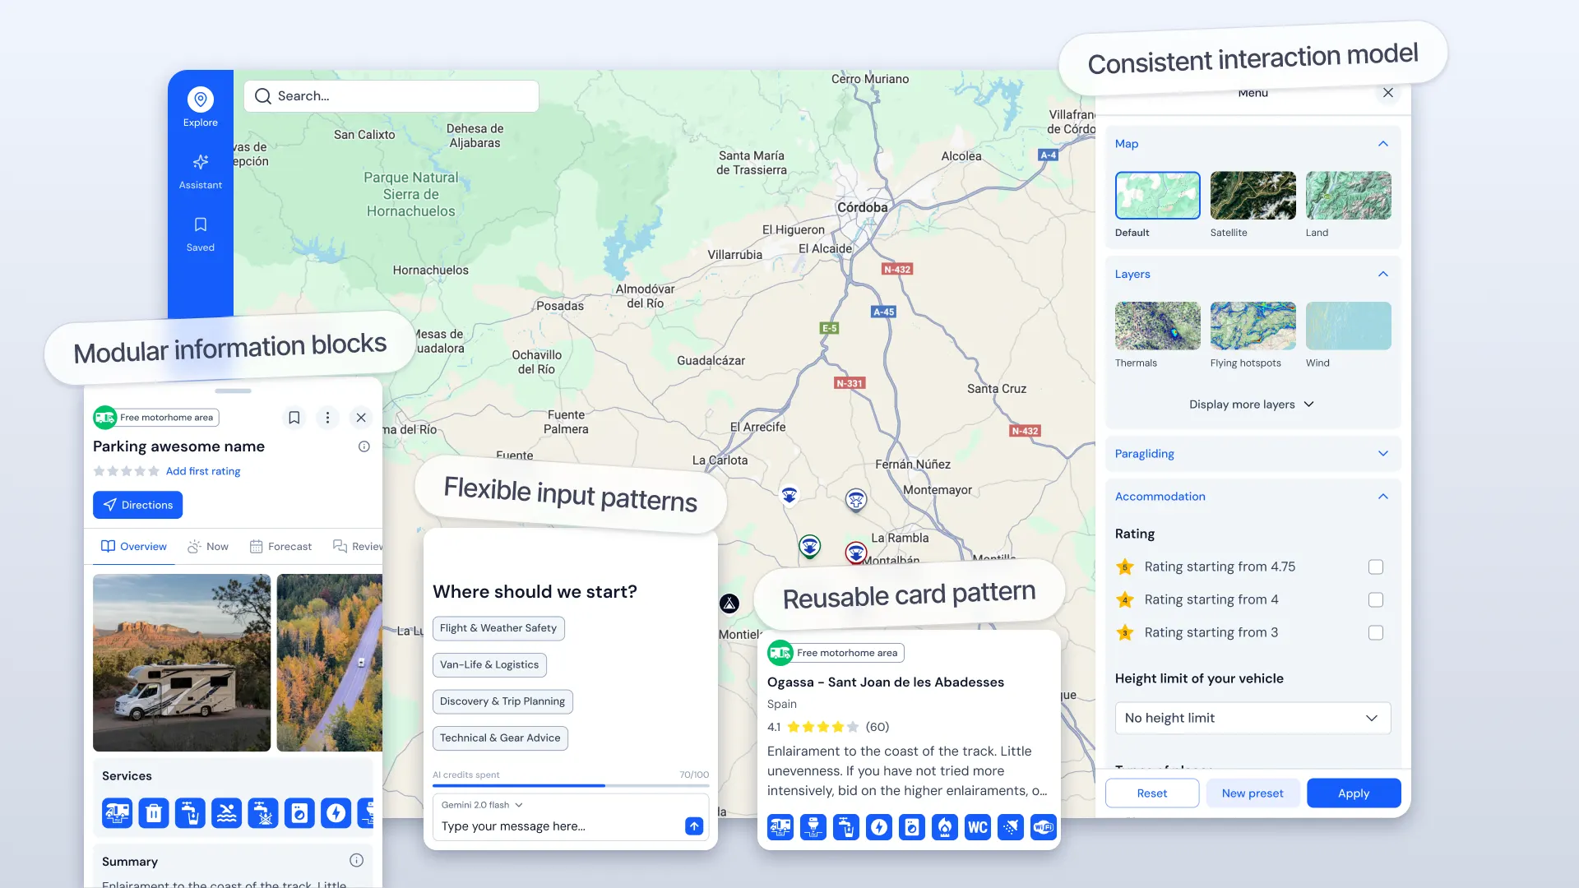Viewport: 1579px width, 888px height.
Task: Bookmark the Parking awesome name place
Action: coord(294,418)
